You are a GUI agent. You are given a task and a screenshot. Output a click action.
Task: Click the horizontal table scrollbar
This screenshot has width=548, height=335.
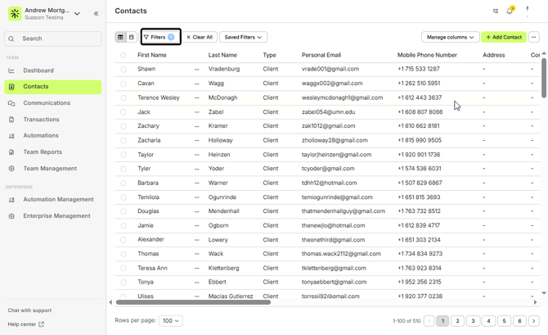pyautogui.click(x=193, y=302)
